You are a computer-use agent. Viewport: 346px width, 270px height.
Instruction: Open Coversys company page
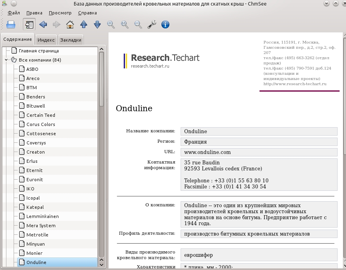click(x=36, y=143)
